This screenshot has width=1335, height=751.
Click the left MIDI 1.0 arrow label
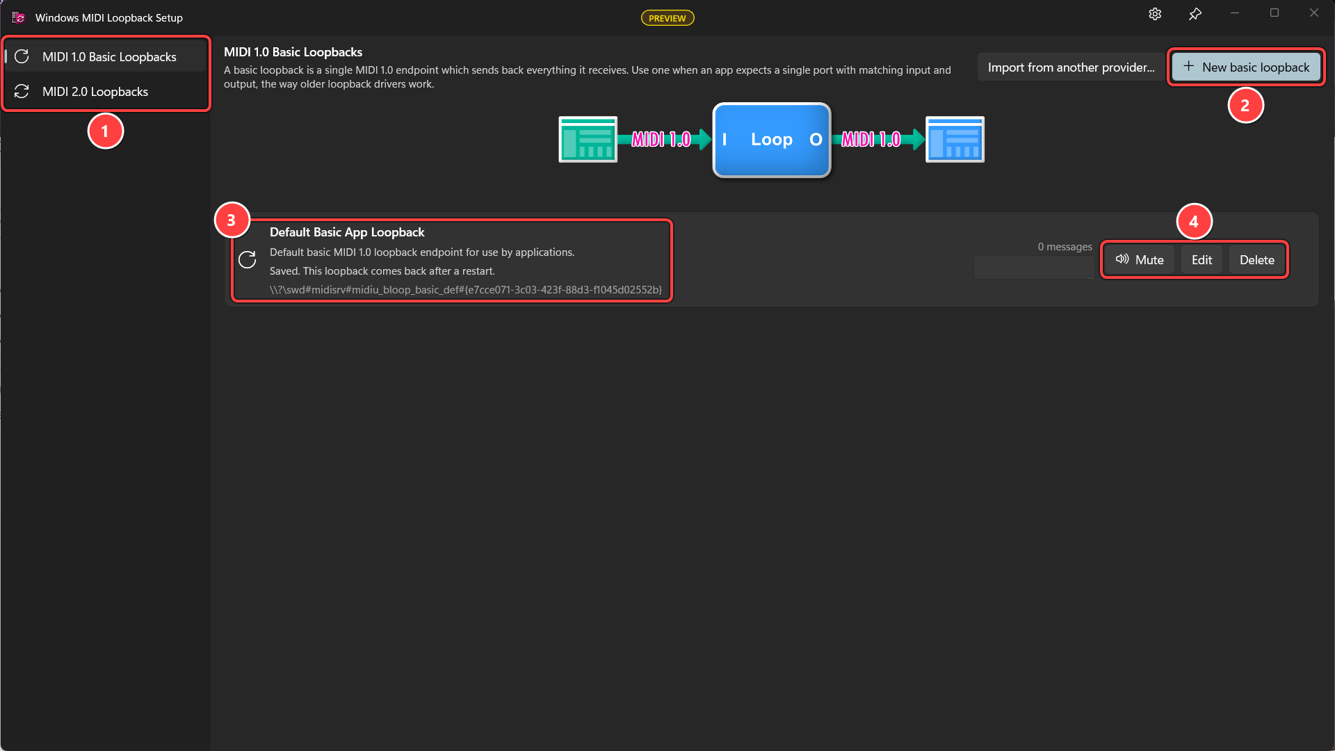661,140
